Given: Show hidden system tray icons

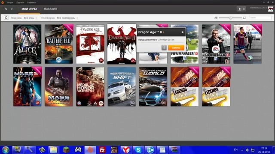Looking at the screenshot, I should (242, 150).
